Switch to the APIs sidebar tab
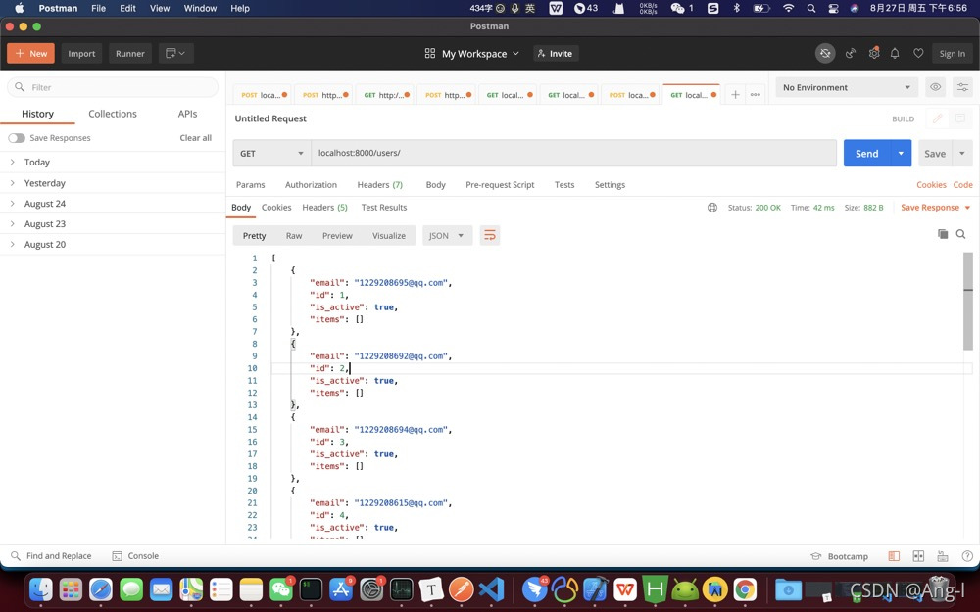The height and width of the screenshot is (612, 980). click(187, 114)
